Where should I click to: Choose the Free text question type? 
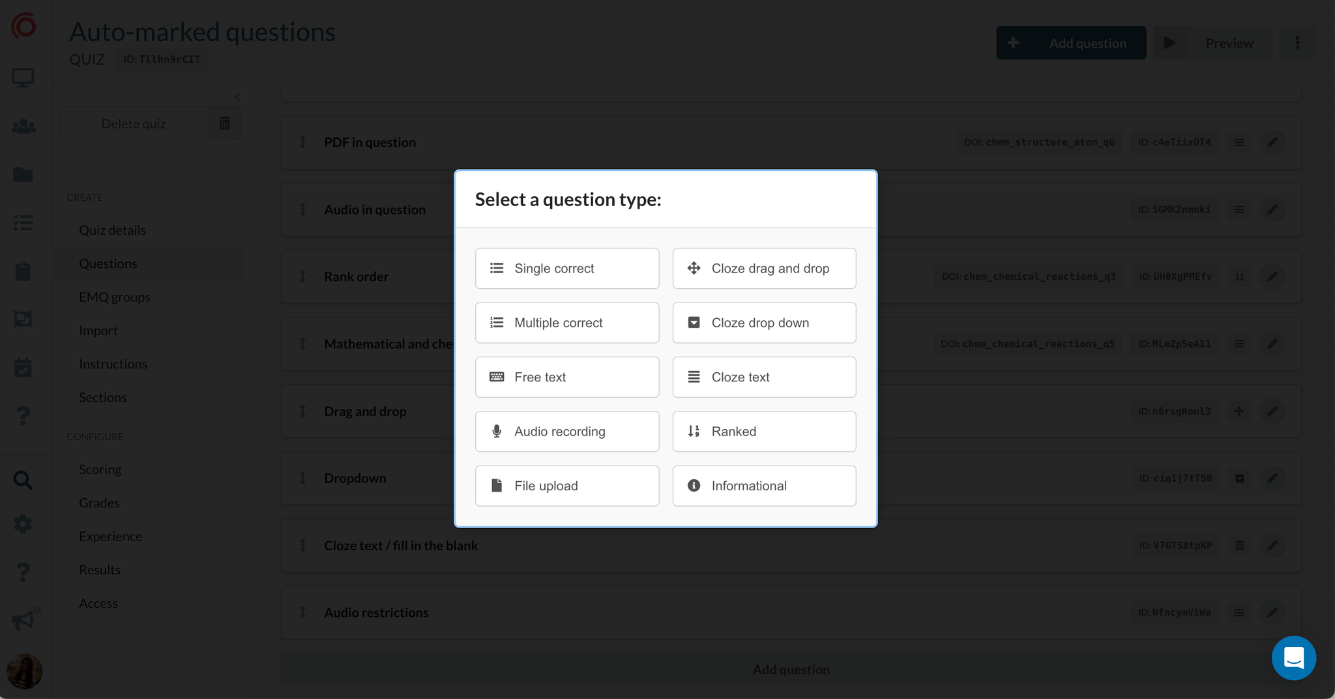pos(566,377)
